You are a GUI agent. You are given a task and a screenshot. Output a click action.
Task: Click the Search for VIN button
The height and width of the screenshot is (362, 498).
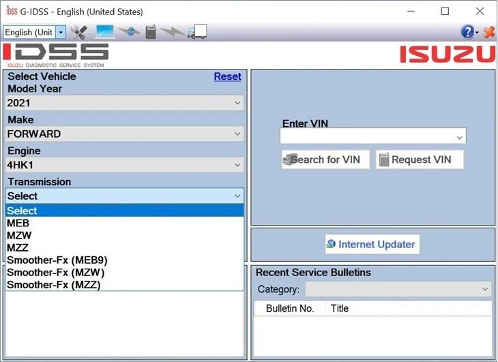click(325, 160)
